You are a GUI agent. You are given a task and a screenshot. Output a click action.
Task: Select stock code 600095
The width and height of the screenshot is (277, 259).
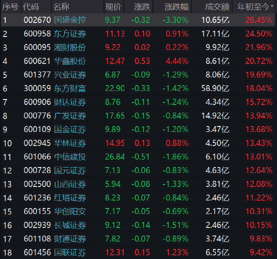pyautogui.click(x=37, y=47)
